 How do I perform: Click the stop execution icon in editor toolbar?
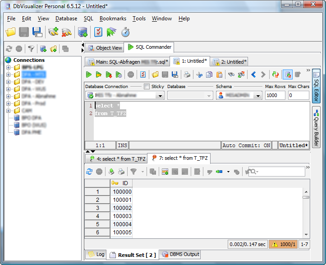click(x=131, y=74)
